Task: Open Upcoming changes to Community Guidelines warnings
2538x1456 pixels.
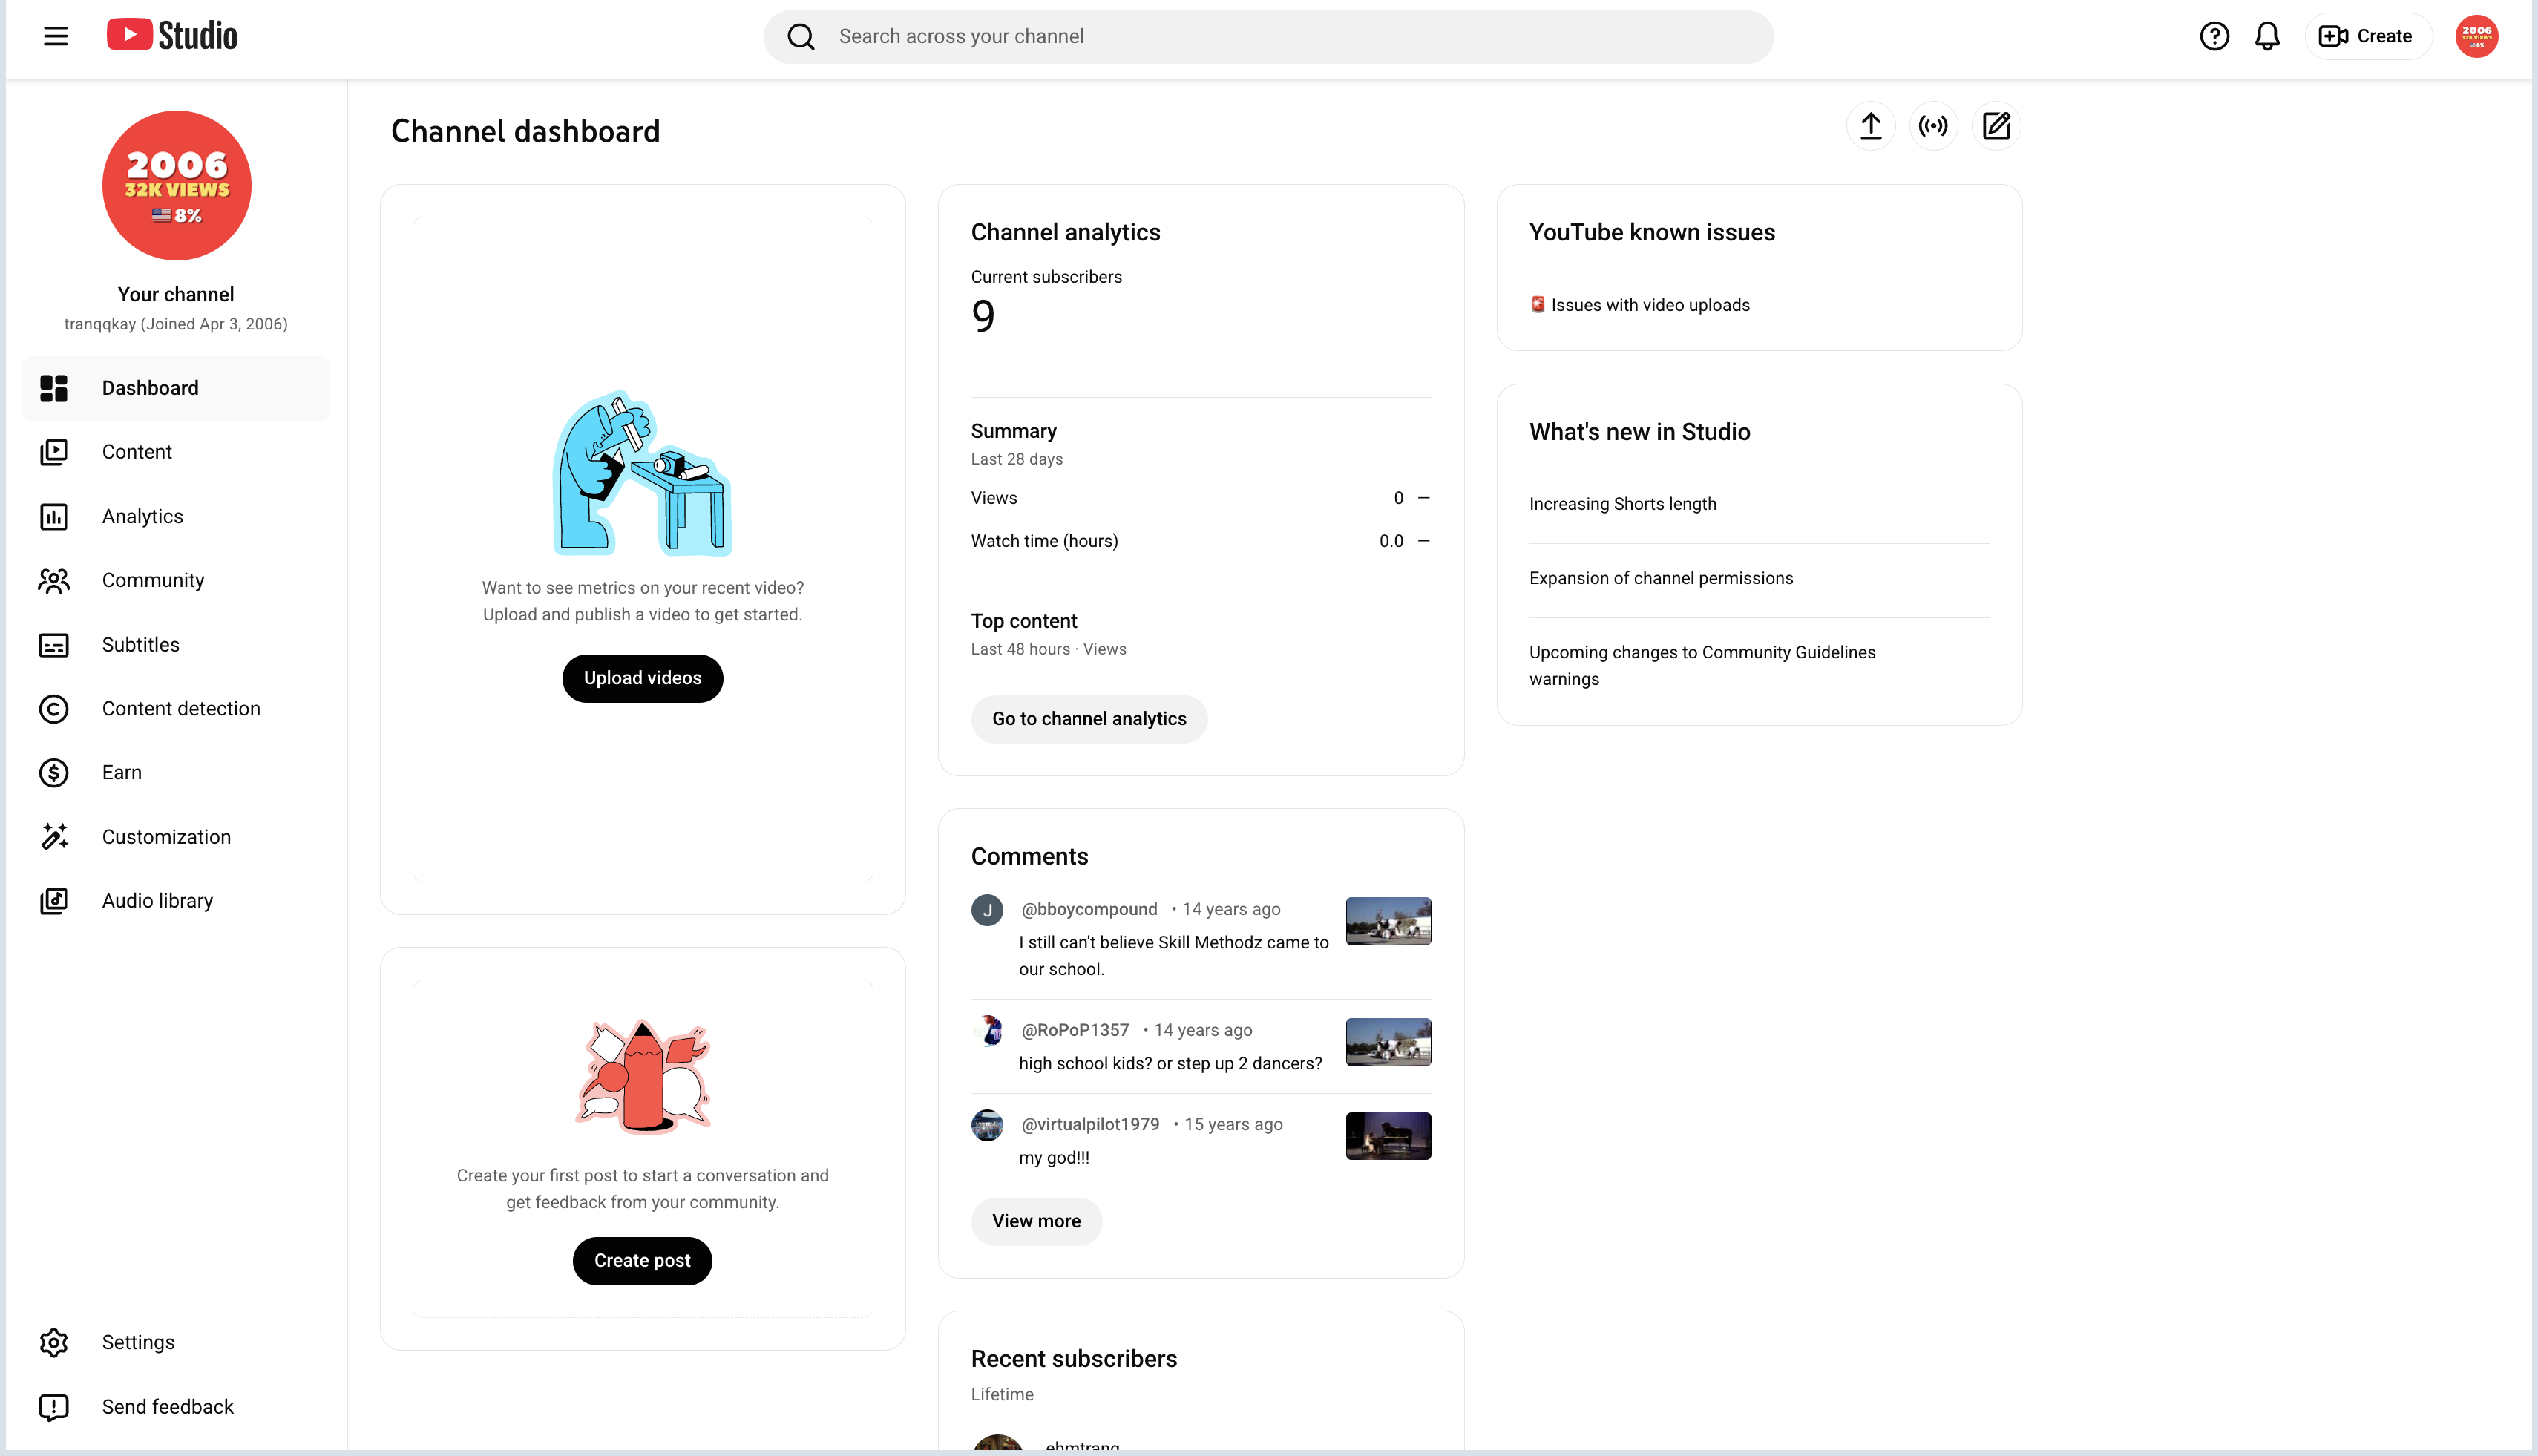Action: [1702, 665]
